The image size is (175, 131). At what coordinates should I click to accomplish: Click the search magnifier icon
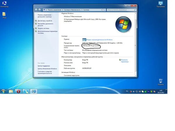click(135, 10)
